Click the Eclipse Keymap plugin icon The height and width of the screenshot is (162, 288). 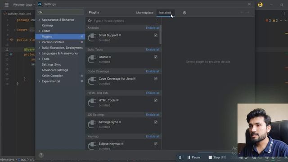pyautogui.click(x=92, y=146)
